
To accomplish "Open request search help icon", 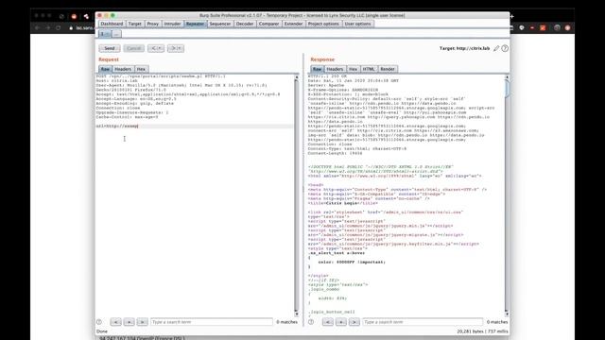I will coord(99,322).
